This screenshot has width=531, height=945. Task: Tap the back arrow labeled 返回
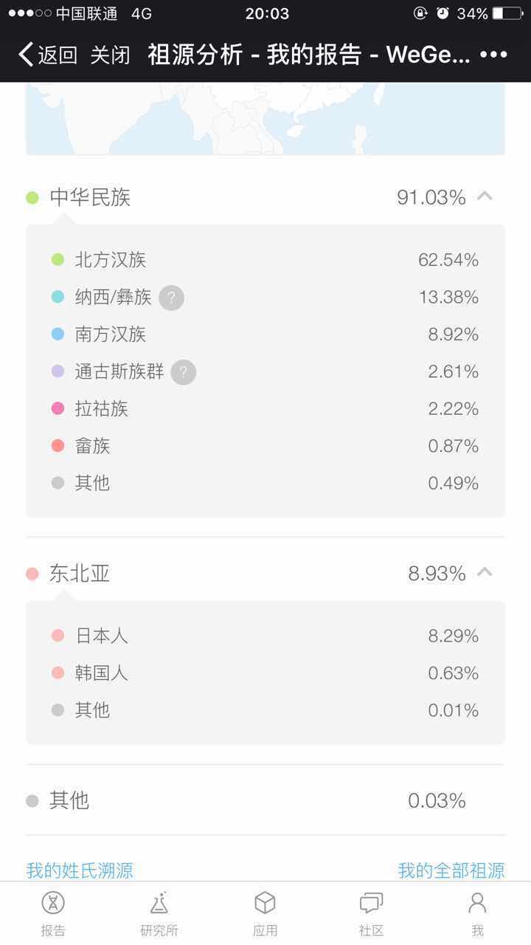click(47, 55)
